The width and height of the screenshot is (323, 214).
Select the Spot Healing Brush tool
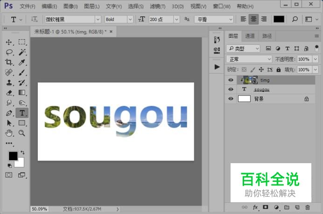[x=9, y=72]
